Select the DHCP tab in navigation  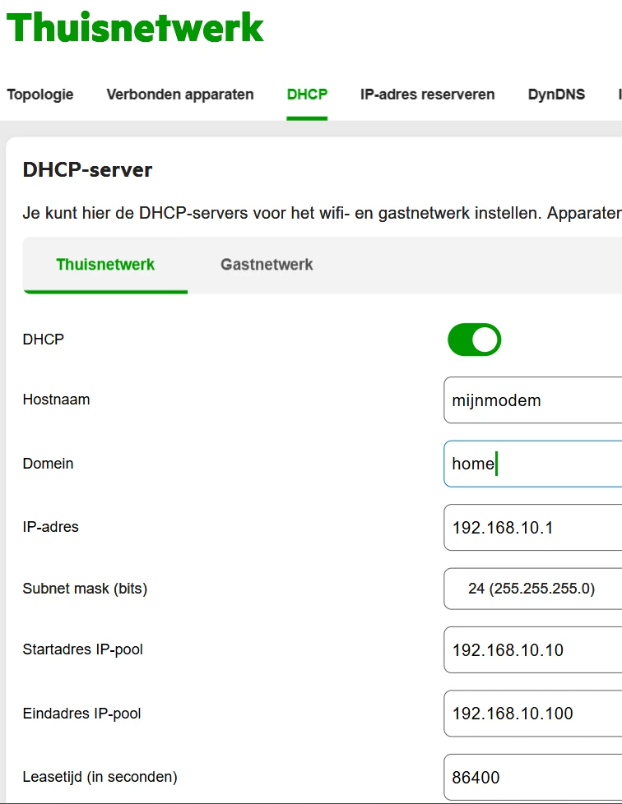pyautogui.click(x=307, y=95)
